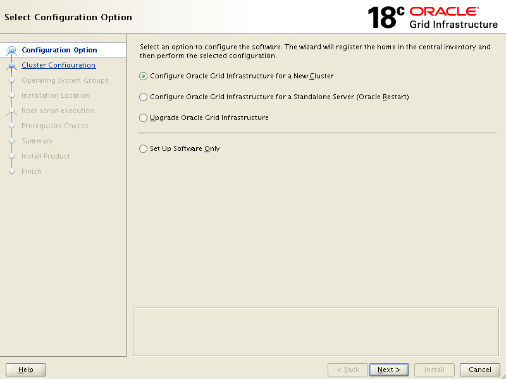Click the Prerequisite Checks step bullet
This screenshot has height=379, width=506.
coord(12,126)
